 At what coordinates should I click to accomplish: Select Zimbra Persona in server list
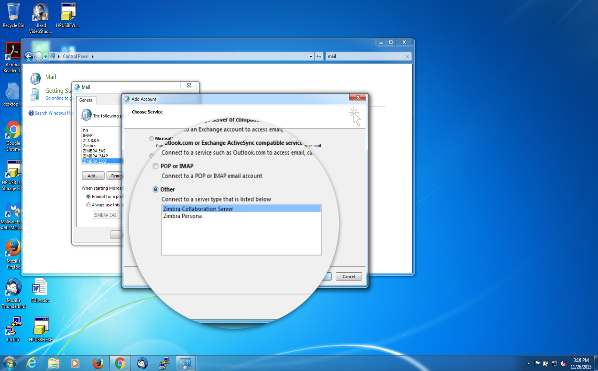pyautogui.click(x=182, y=216)
